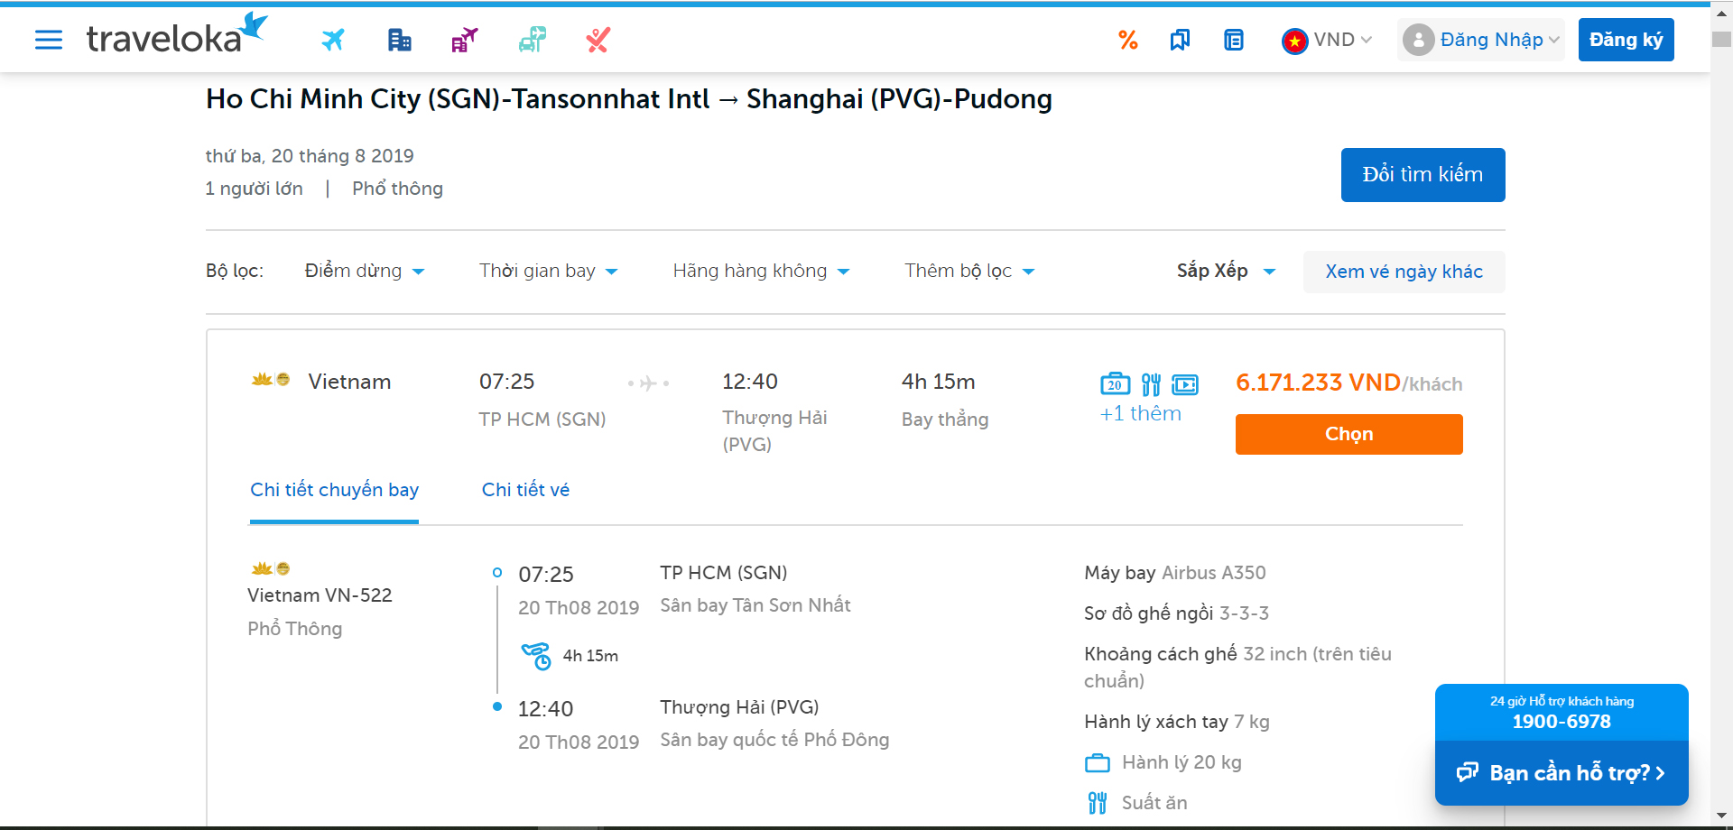Expand the Điểm dừng filter
Image resolution: width=1733 pixels, height=830 pixels.
click(365, 271)
